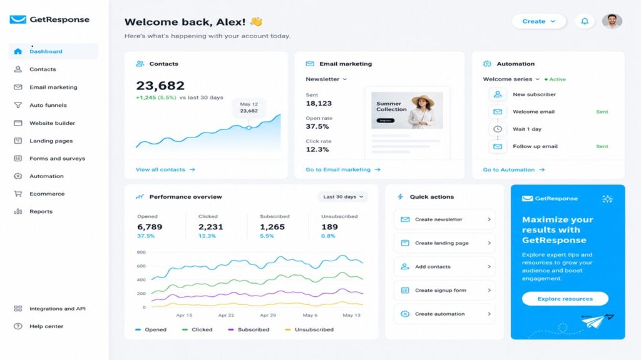This screenshot has height=360, width=641.
Task: Click the Opened 6,789 stat
Action: 150,227
